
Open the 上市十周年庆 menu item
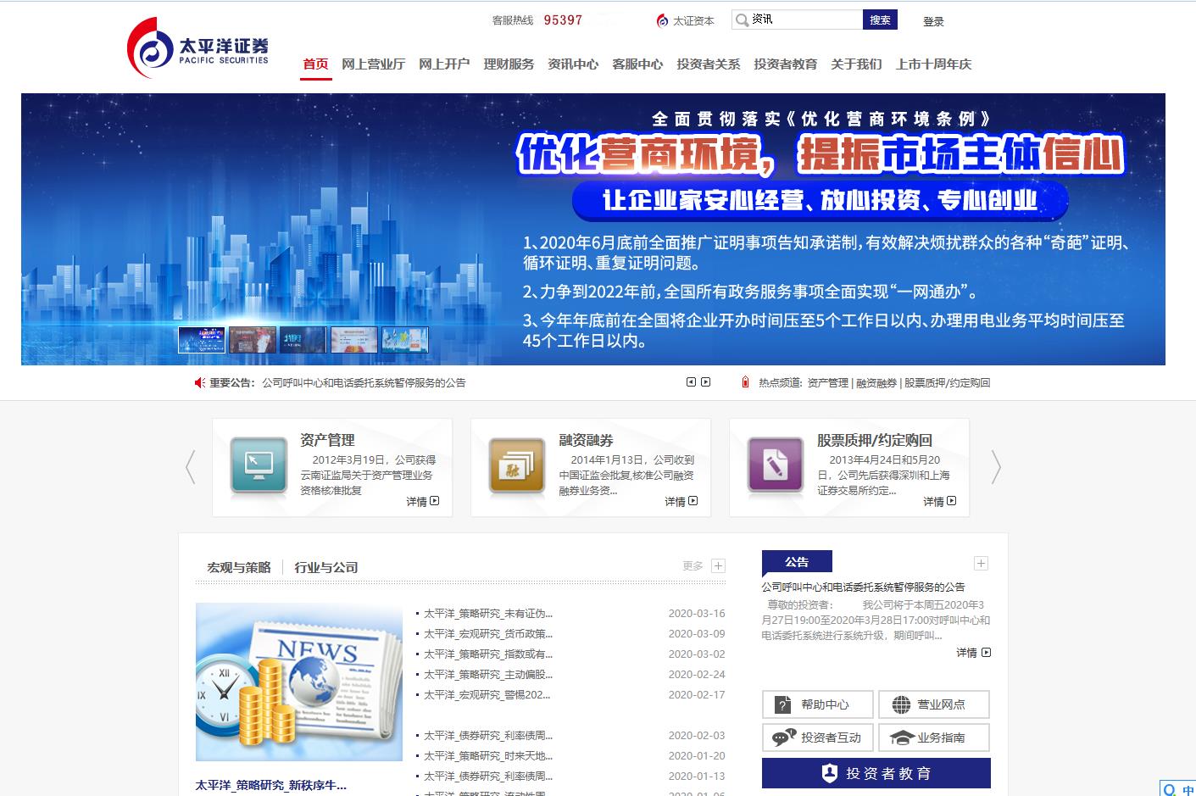point(933,64)
